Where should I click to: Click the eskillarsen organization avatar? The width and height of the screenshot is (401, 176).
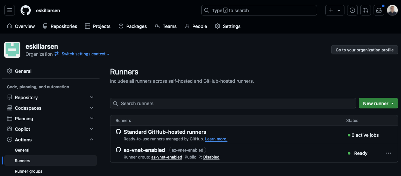(x=12, y=50)
